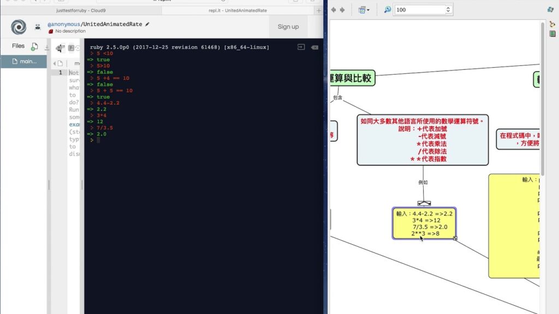The height and width of the screenshot is (314, 559).
Task: Click the repl.it spiral logo
Action: [19, 27]
